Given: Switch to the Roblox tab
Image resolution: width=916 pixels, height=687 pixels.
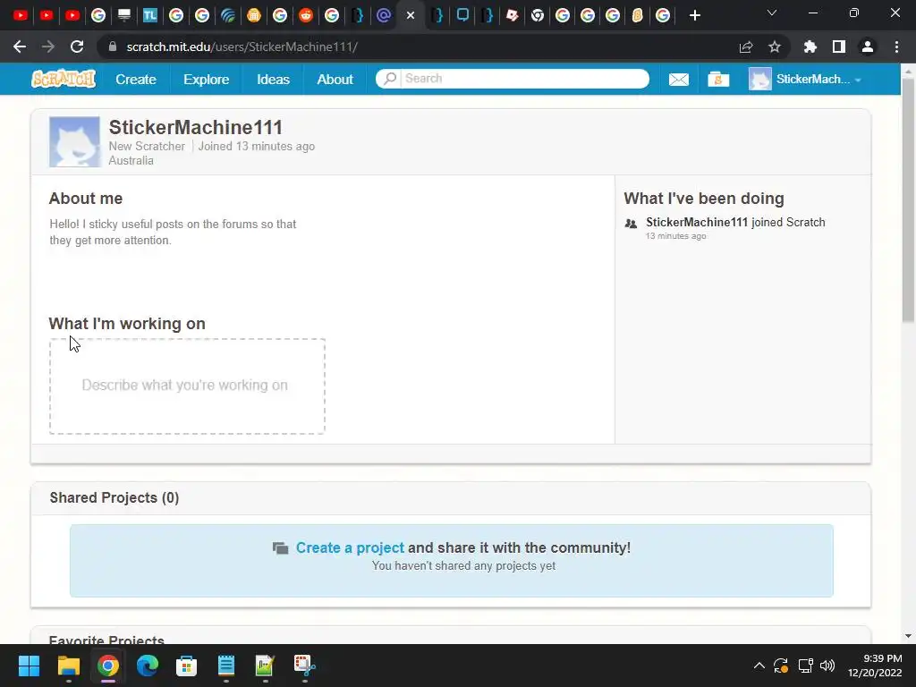Looking at the screenshot, I should tap(513, 15).
